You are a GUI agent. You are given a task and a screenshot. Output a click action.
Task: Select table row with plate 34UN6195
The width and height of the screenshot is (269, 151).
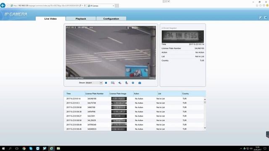click(134, 99)
